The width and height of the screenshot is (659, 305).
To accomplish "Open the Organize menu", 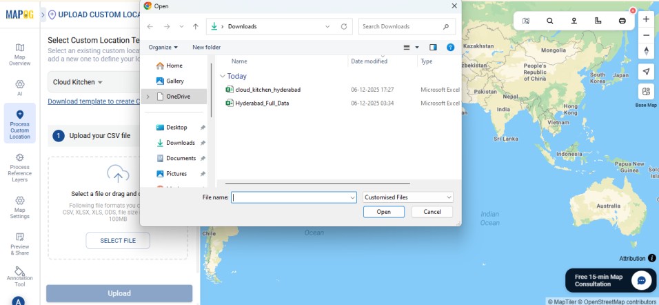I will 163,47.
